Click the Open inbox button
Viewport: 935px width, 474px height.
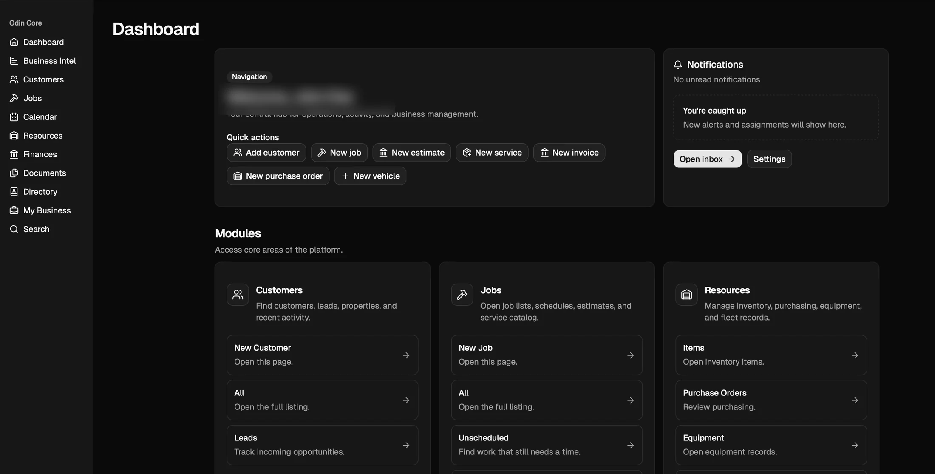click(708, 159)
